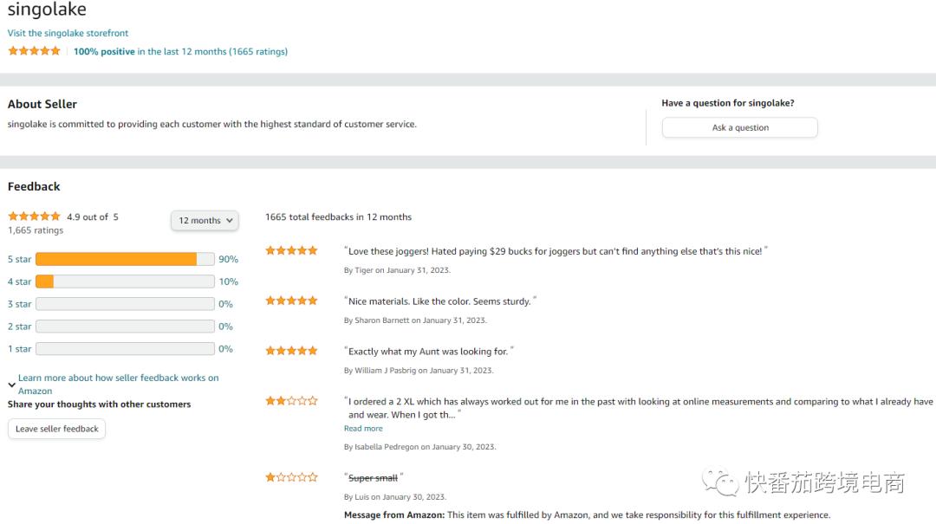Click the star rating on Tiger's review
This screenshot has width=936, height=524.
[291, 251]
